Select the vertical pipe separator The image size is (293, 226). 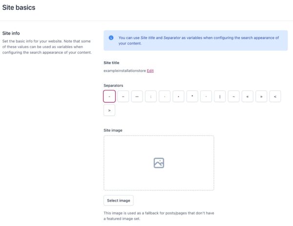pos(220,97)
